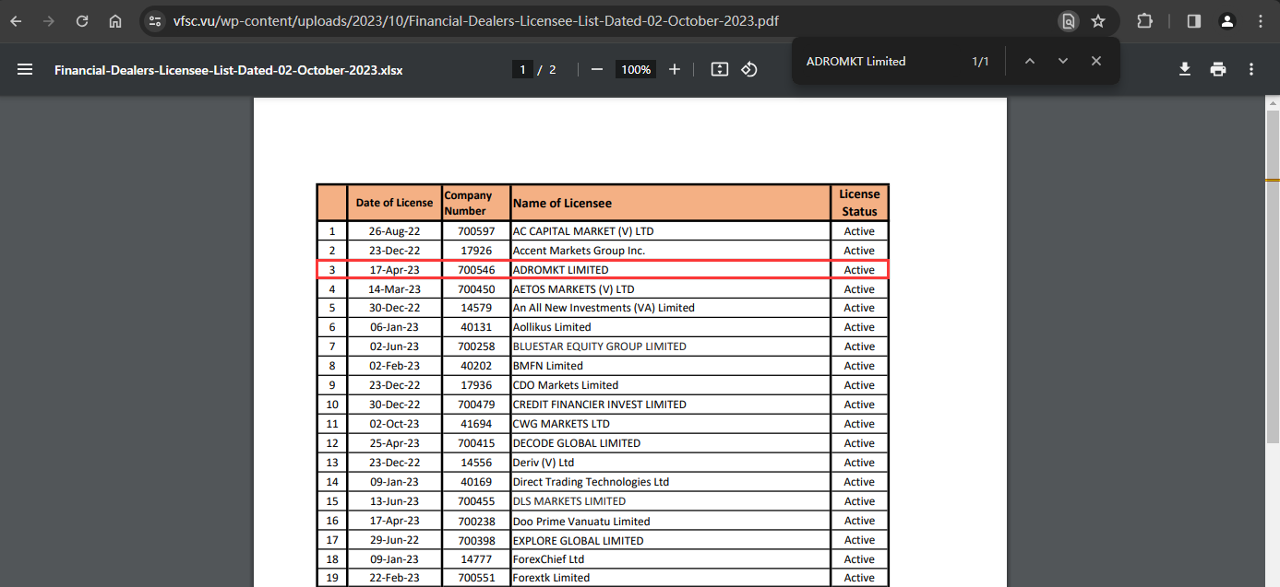1280x587 pixels.
Task: Click company number 700546
Action: point(476,270)
